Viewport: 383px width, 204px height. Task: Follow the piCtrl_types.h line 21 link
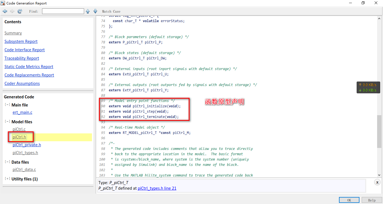pyautogui.click(x=157, y=188)
